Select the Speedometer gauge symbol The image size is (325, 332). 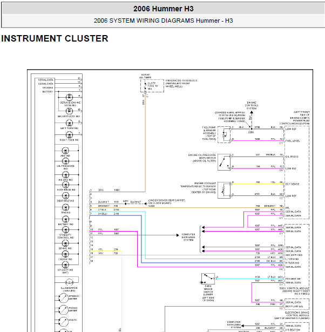(x=63, y=299)
